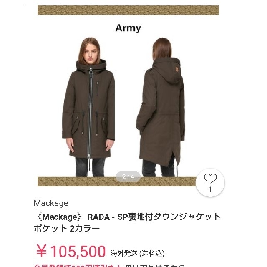Click the top woven pattern banner
The width and height of the screenshot is (267, 267).
tap(128, 10)
